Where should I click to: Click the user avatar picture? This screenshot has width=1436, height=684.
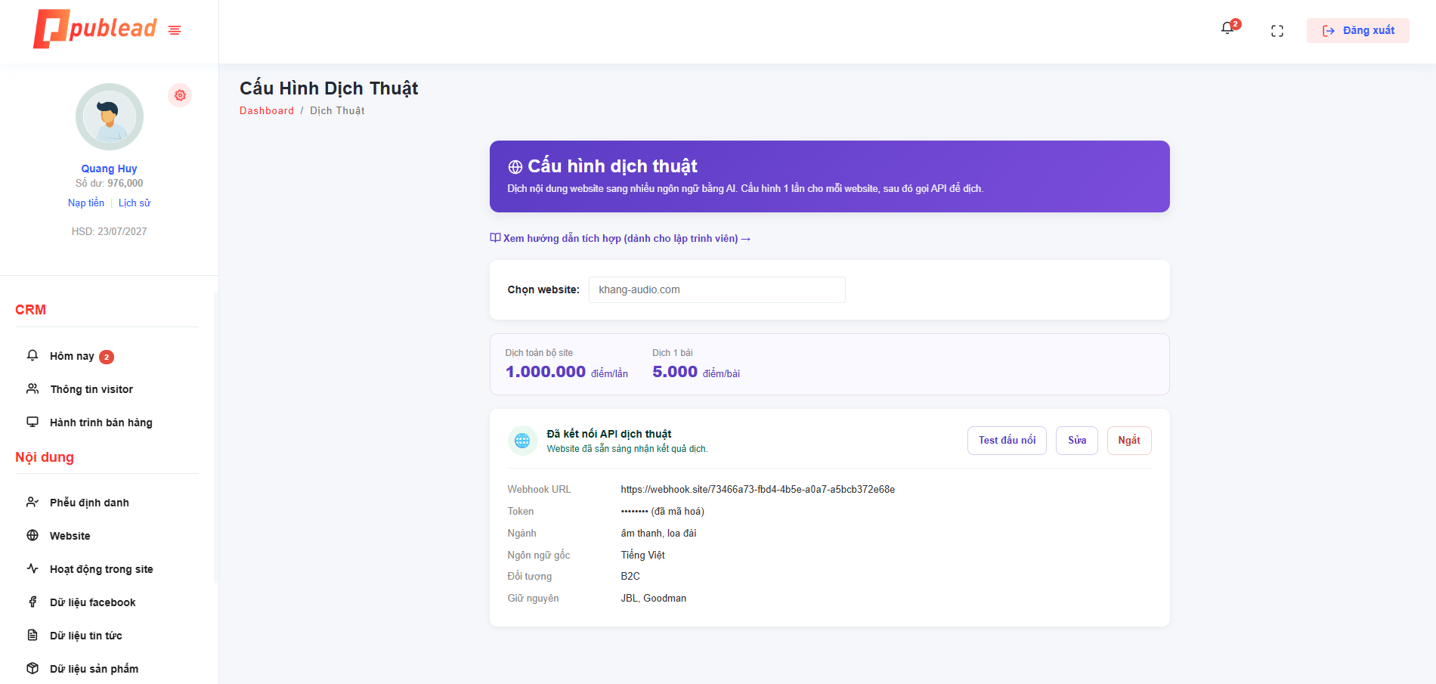click(x=110, y=117)
